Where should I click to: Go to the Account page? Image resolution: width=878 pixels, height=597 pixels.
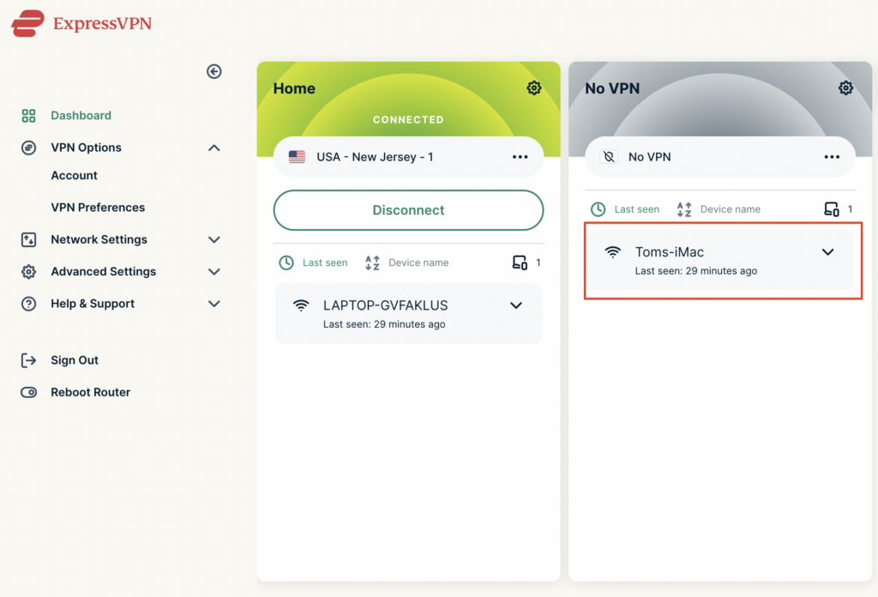point(74,176)
